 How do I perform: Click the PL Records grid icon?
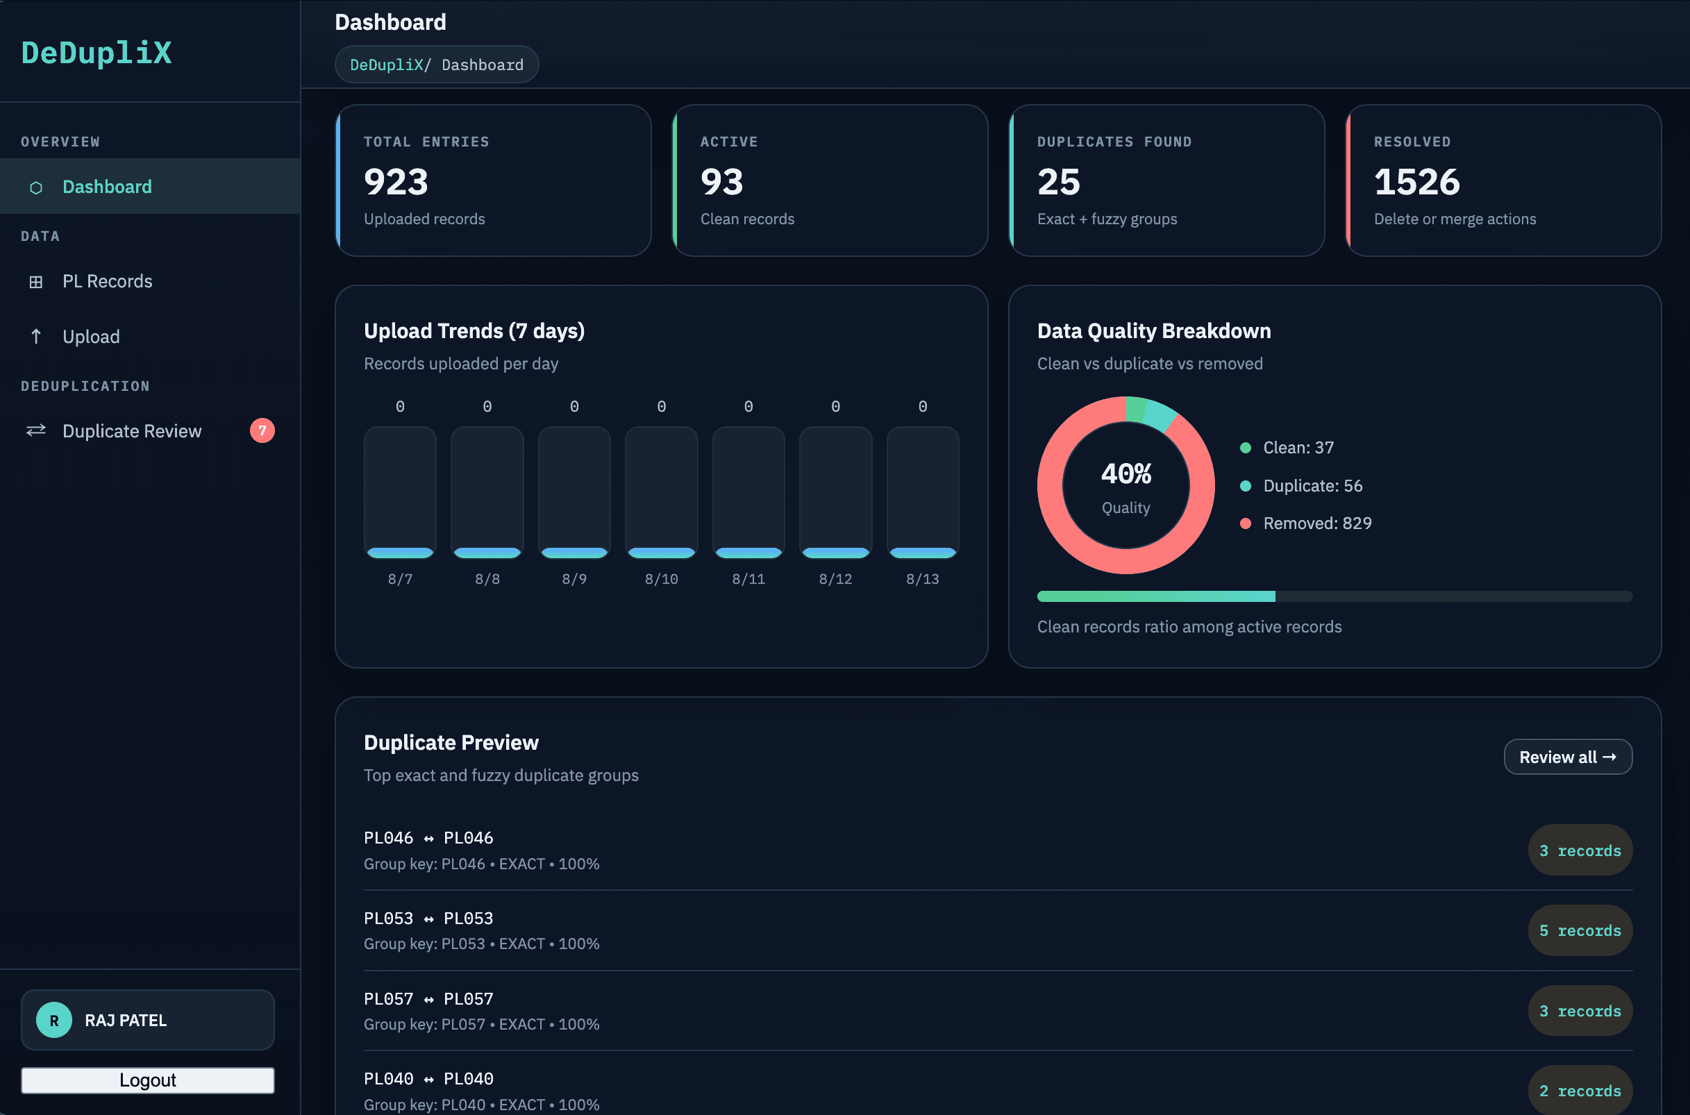pyautogui.click(x=35, y=282)
